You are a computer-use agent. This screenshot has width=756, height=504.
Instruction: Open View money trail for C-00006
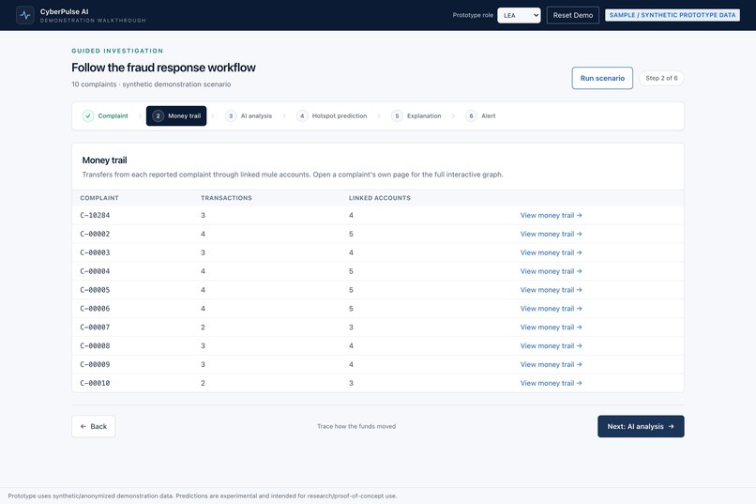click(552, 309)
